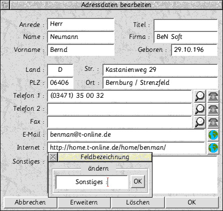Viewport: 223px width, 211px height.
Task: Click the field name box containing Sonstiges :
Action: point(92,182)
